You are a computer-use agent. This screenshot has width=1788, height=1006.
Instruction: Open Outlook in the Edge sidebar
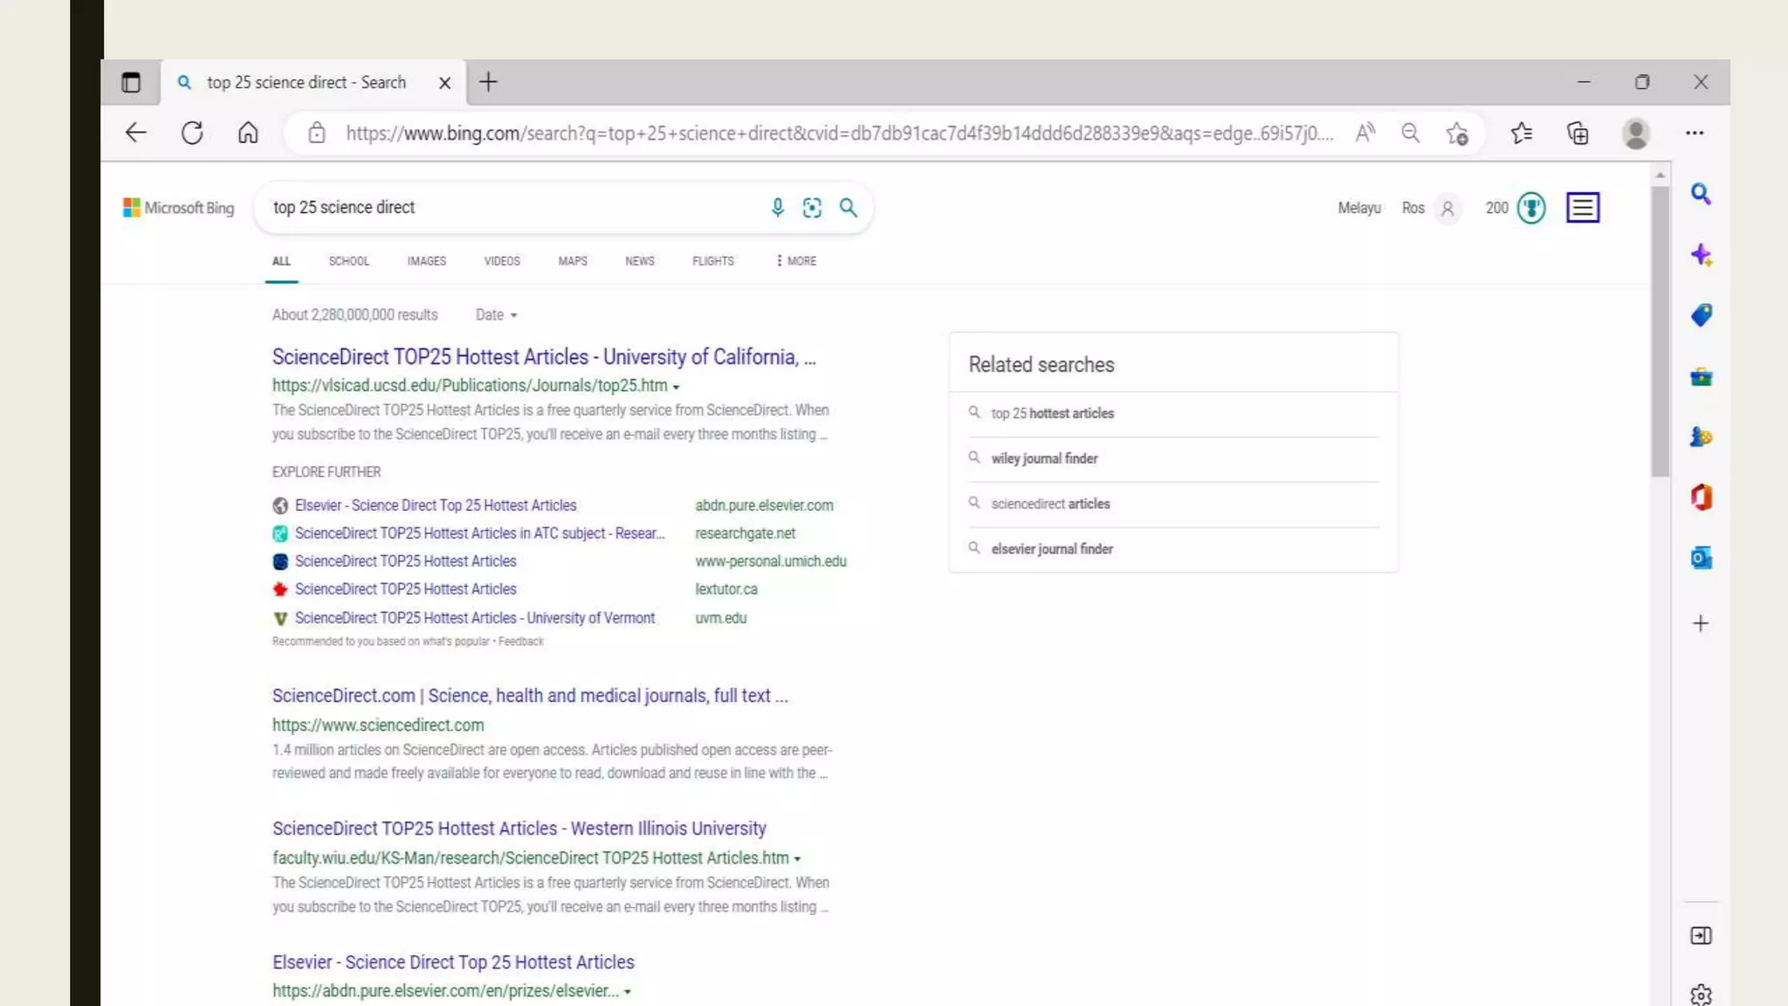tap(1701, 558)
